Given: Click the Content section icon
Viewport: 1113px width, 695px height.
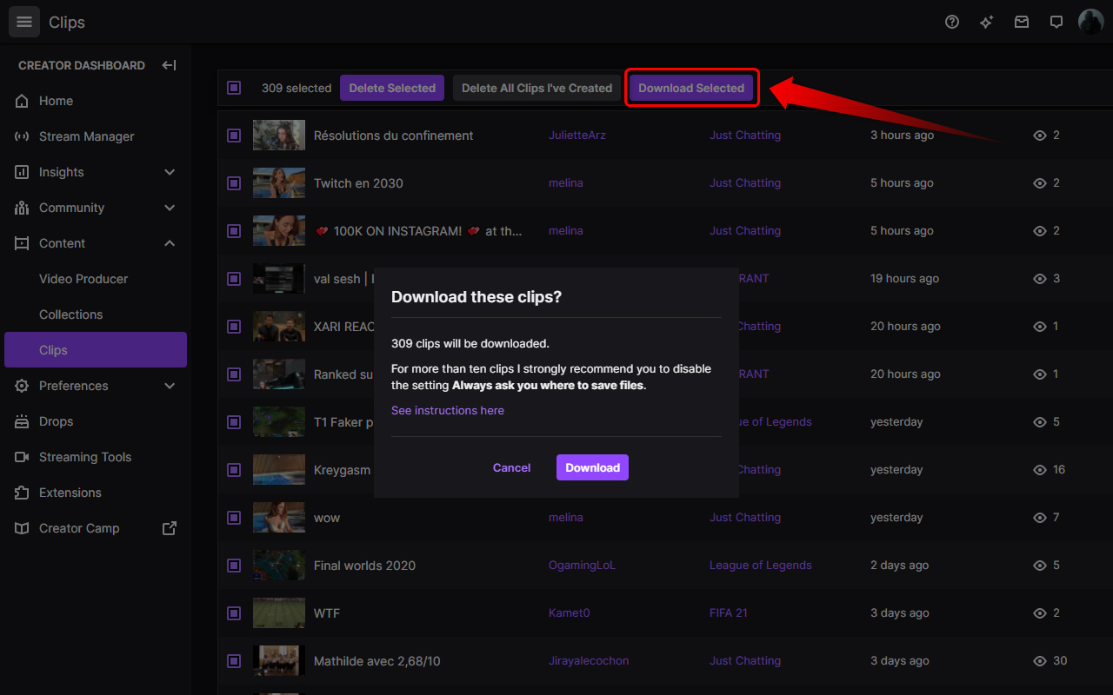Looking at the screenshot, I should click(23, 243).
